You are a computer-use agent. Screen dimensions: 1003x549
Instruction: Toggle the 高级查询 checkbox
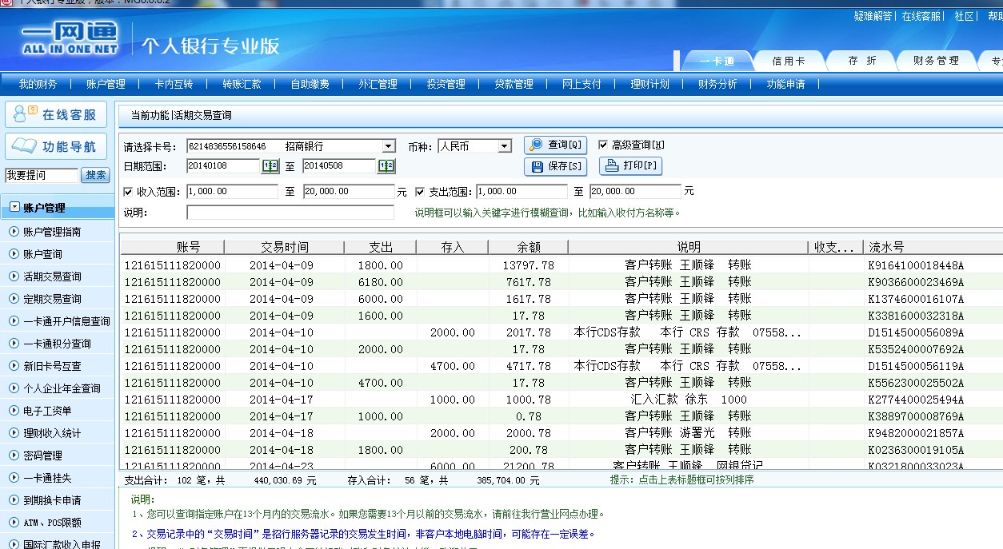(x=603, y=145)
